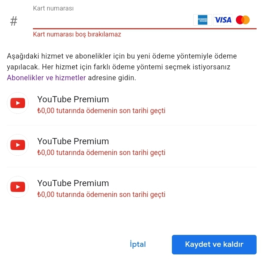This screenshot has height=262, width=266.
Task: Click the second YouTube Premium play icon
Action: [18, 145]
